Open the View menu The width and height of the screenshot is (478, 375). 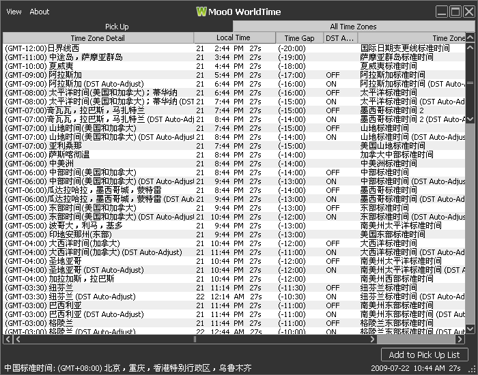click(14, 12)
